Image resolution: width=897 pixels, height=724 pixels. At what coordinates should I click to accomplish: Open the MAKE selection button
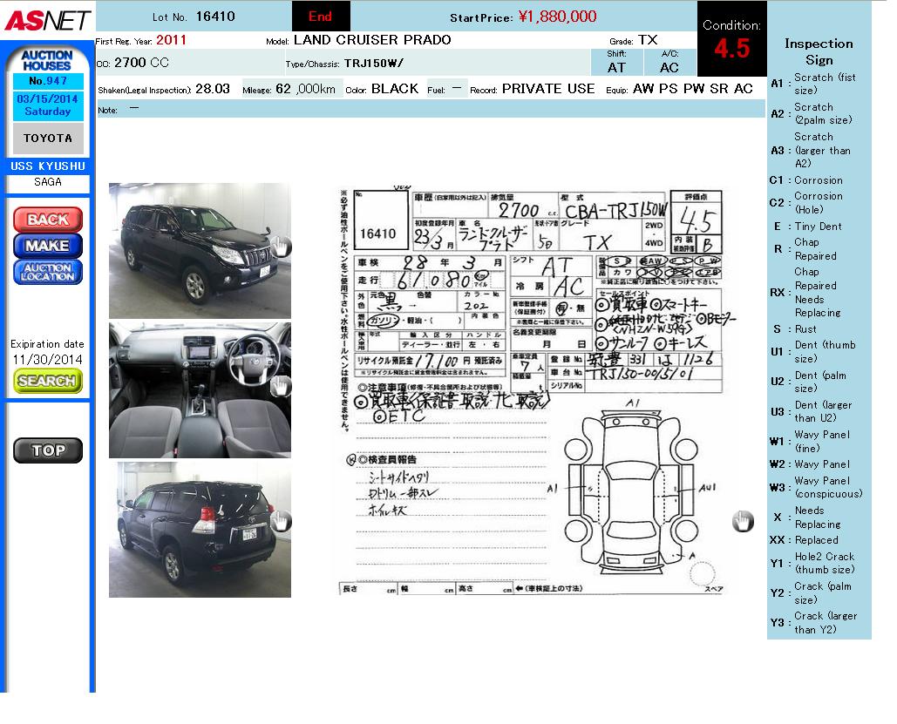[x=47, y=246]
